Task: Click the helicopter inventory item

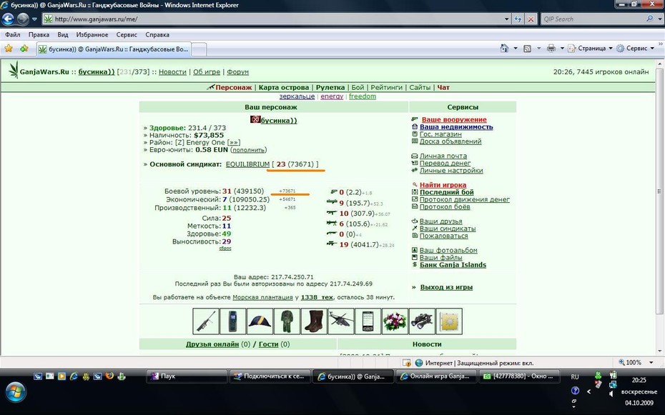Action: [341, 321]
